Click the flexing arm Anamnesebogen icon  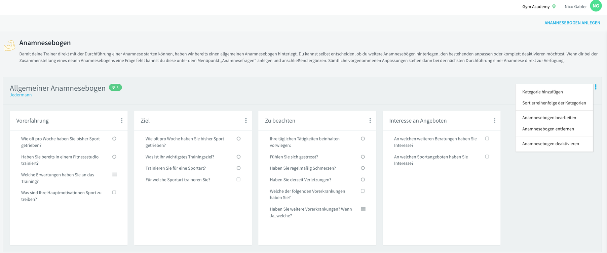pos(9,46)
